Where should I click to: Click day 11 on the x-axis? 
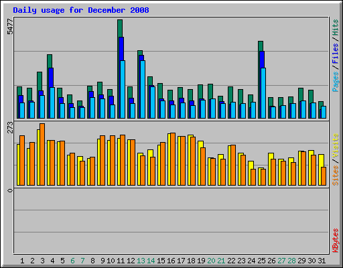point(121,261)
